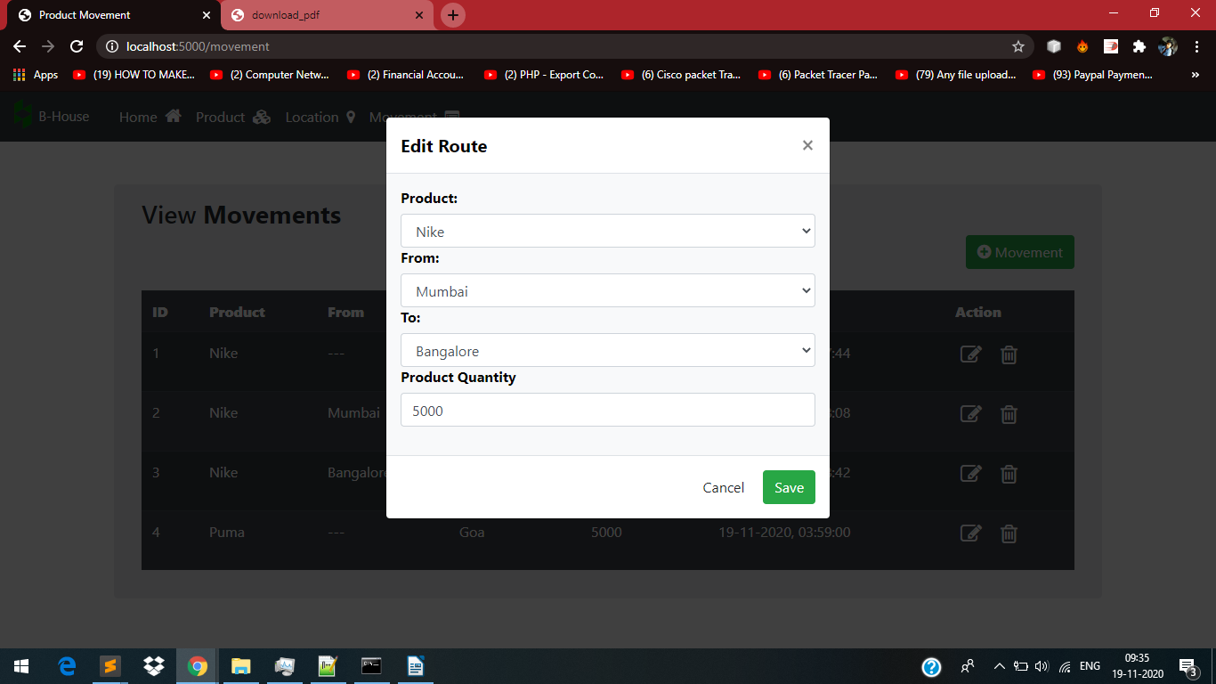The height and width of the screenshot is (684, 1216).
Task: Open the Product dropdown showing Nike
Action: (x=608, y=231)
